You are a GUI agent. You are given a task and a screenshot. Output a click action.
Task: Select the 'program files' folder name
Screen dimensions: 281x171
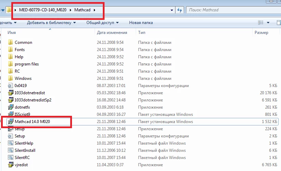26,64
